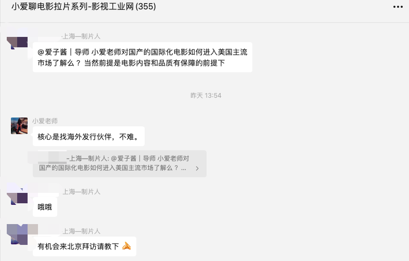409x261 pixels.
Task: Select the 哦哦 message bubble
Action: point(45,207)
